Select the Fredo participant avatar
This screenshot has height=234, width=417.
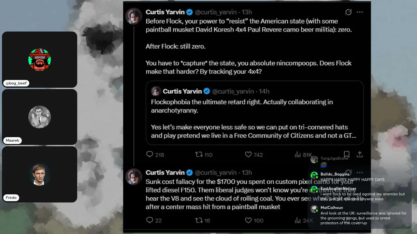pyautogui.click(x=39, y=175)
